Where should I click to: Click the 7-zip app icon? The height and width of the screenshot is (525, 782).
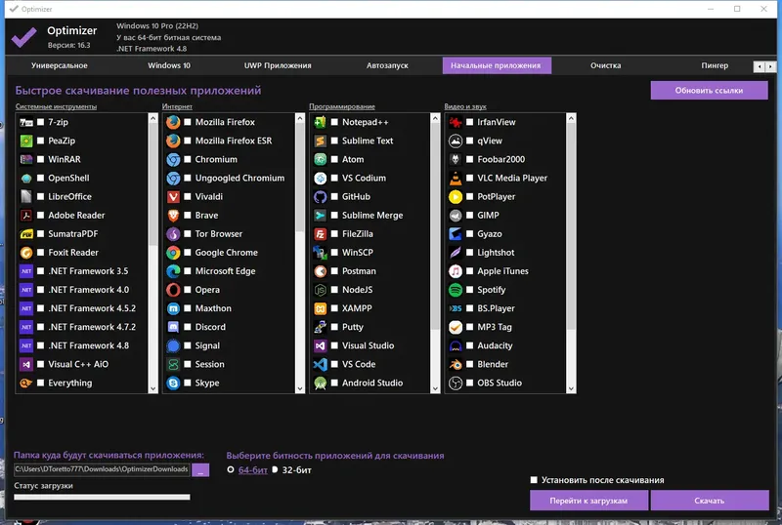26,122
